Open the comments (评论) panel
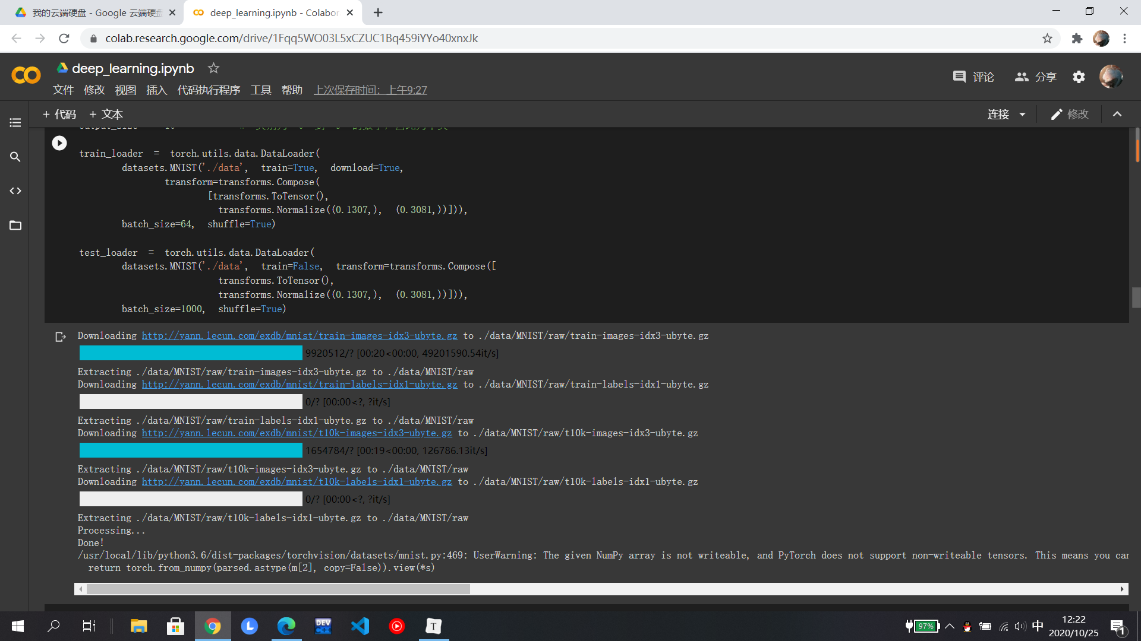Image resolution: width=1141 pixels, height=641 pixels. (973, 77)
